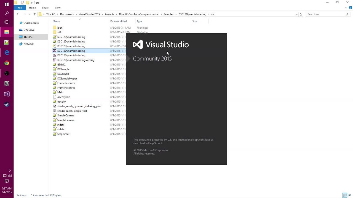Select the StepTimer file
353x198 pixels.
[x=63, y=134]
